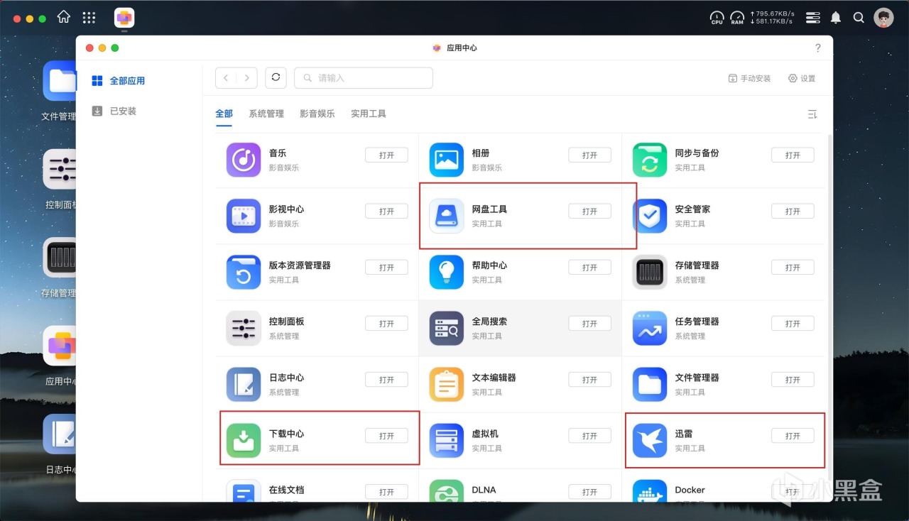Click the 打开 button for 安全管家
This screenshot has height=521, width=909.
click(793, 212)
